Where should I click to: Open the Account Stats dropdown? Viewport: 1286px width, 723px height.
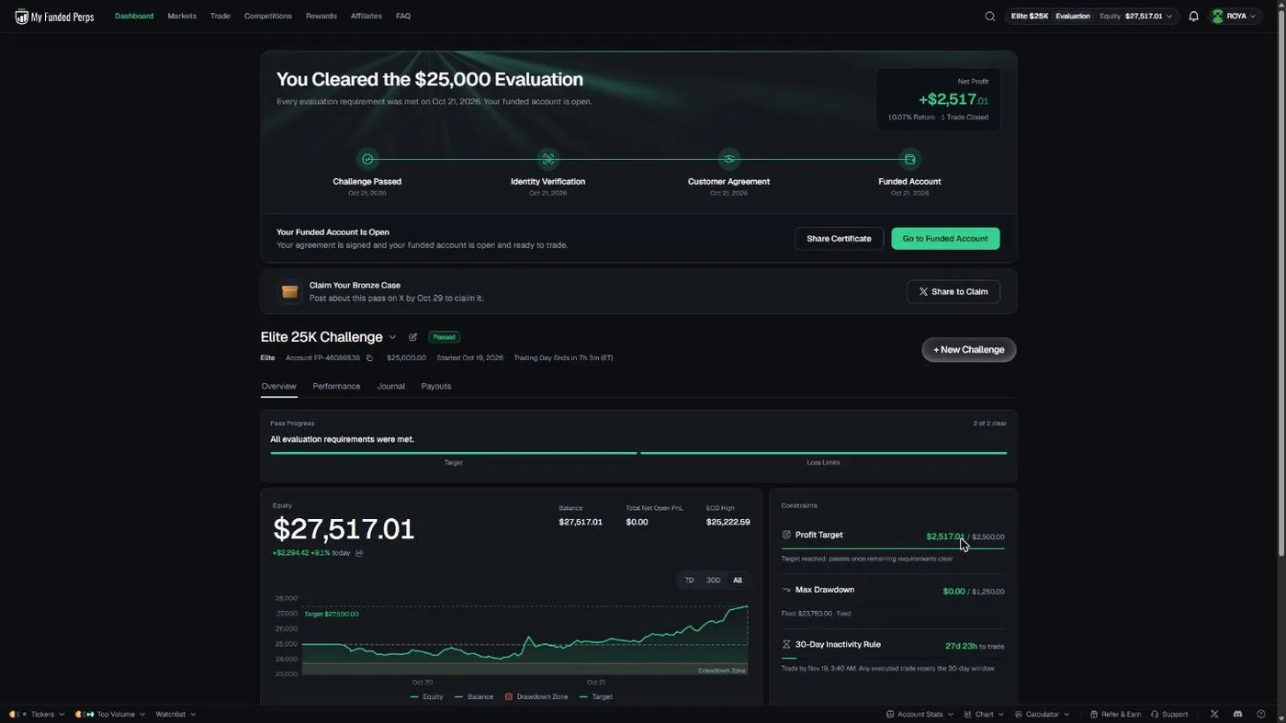(919, 714)
